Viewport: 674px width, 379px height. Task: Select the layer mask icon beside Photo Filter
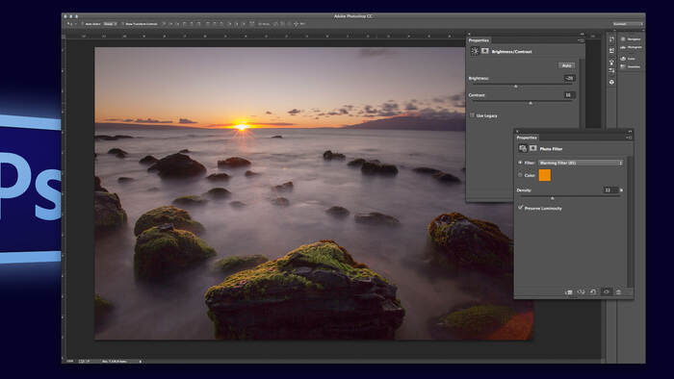tap(533, 148)
